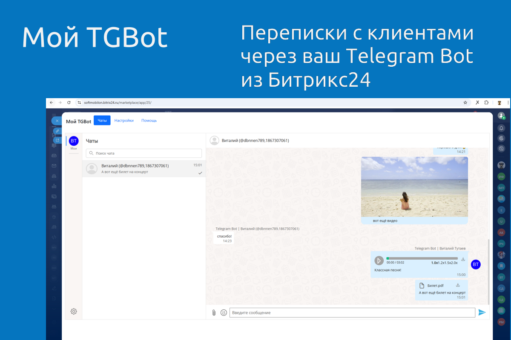The image size is (511, 340).
Task: Click the Поиск чата search field
Action: click(x=144, y=153)
